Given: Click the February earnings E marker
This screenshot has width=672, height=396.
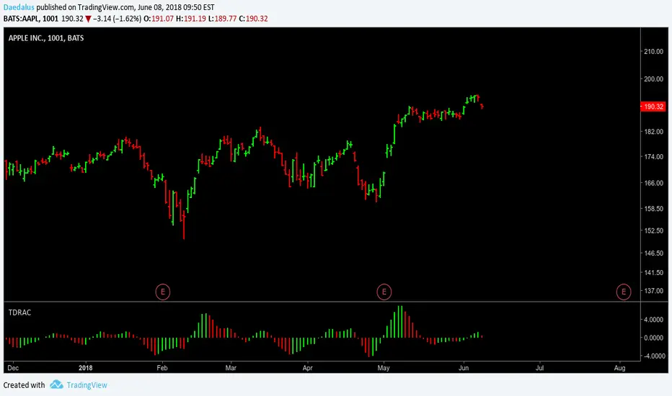Looking at the screenshot, I should tap(163, 292).
